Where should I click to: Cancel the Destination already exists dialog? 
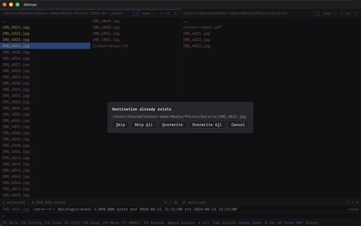(x=238, y=125)
